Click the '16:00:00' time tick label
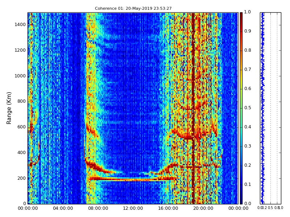The image size is (290, 217). click(168, 208)
